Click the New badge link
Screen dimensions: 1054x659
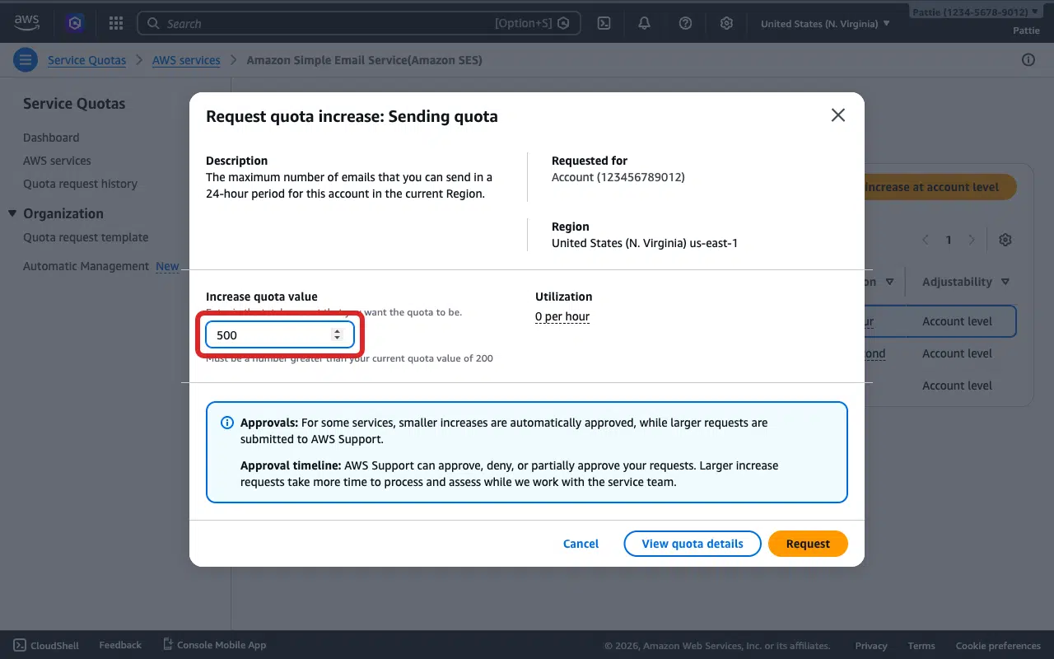[167, 266]
